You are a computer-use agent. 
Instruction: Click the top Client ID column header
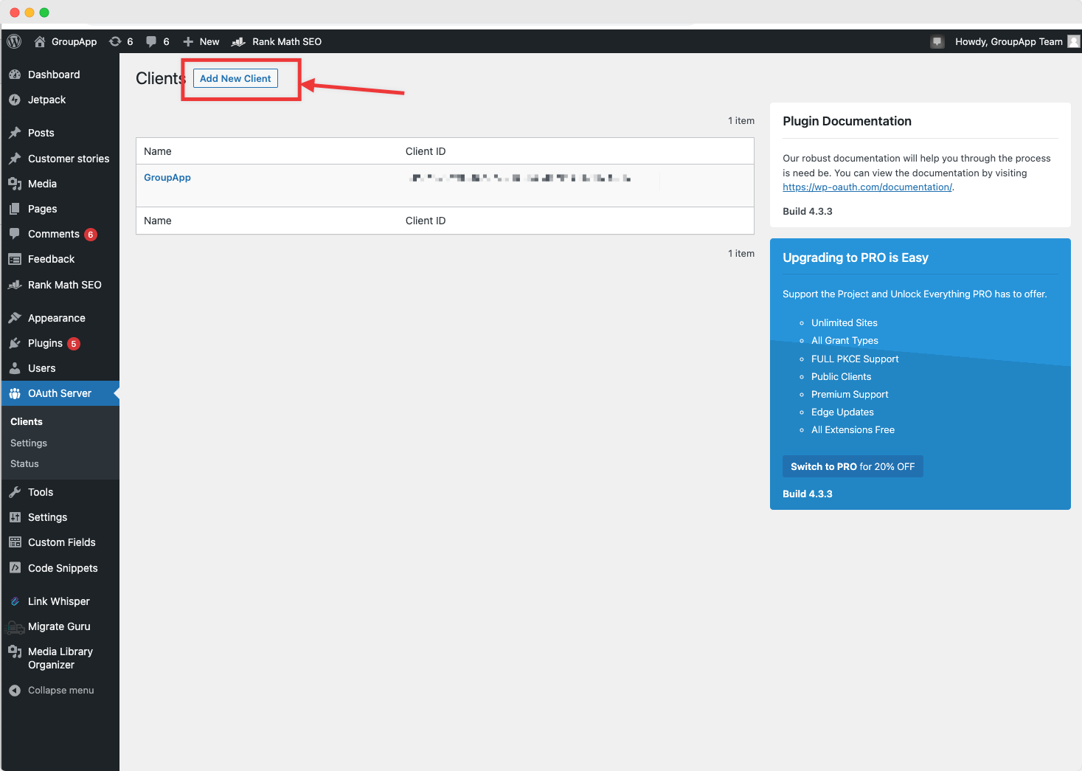click(x=426, y=151)
